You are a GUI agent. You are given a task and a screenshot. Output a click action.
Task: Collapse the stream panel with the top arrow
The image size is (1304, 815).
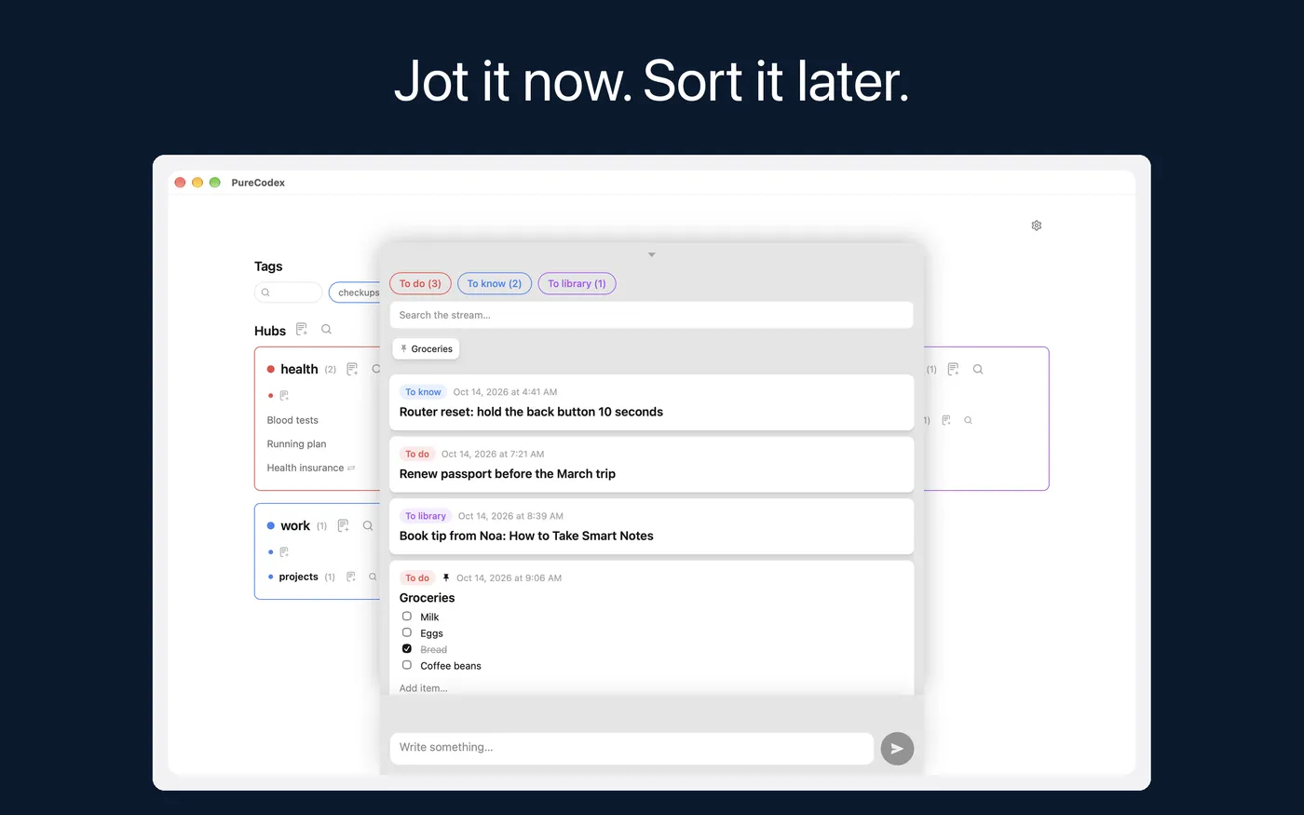pos(652,254)
